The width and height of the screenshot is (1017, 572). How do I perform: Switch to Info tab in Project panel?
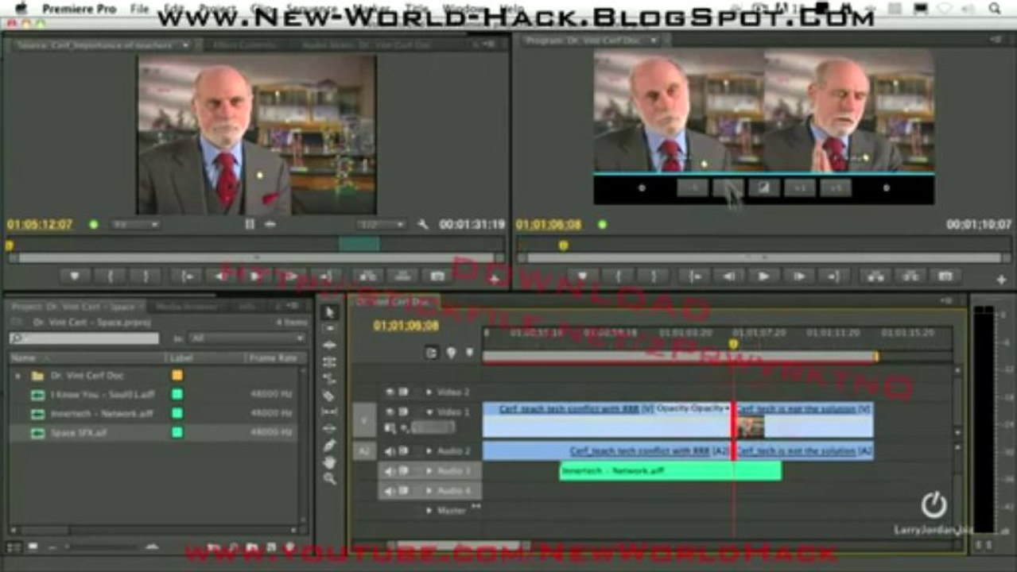click(x=247, y=307)
